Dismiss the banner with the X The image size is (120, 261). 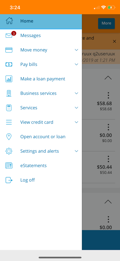(x=114, y=41)
